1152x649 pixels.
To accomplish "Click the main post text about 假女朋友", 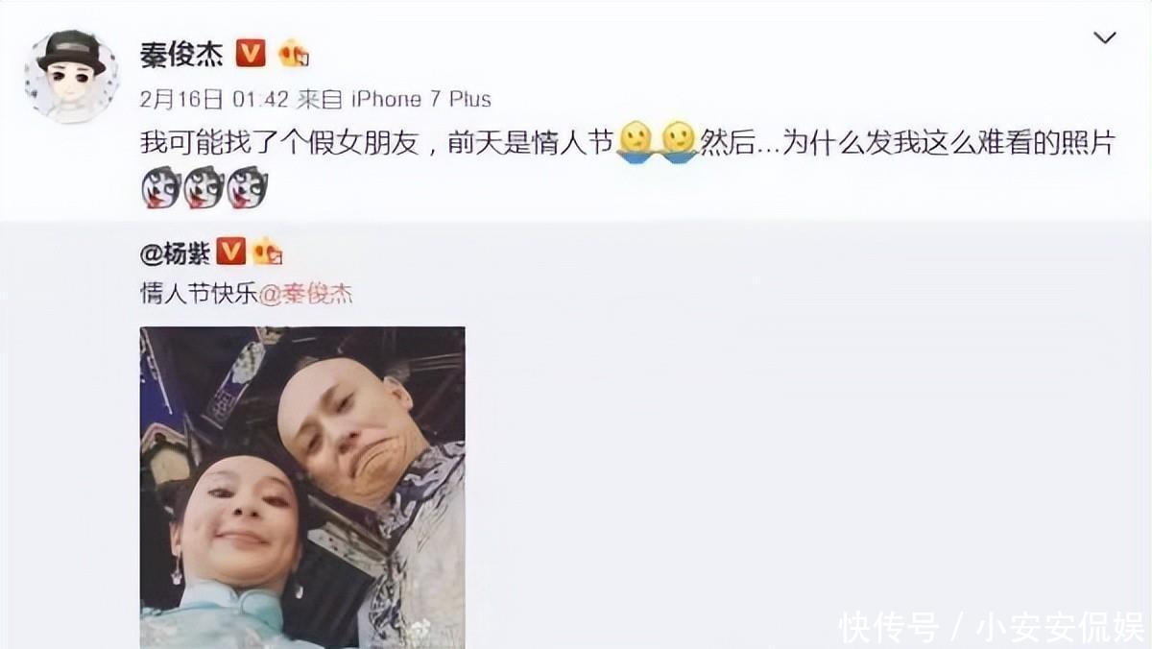I will point(627,143).
